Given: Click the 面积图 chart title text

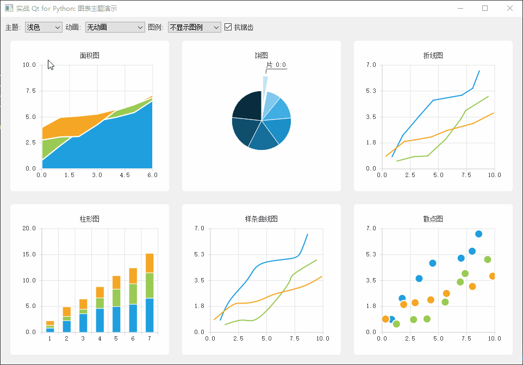Looking at the screenshot, I should tap(89, 55).
